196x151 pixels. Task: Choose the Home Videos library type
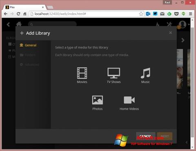[x=129, y=103]
